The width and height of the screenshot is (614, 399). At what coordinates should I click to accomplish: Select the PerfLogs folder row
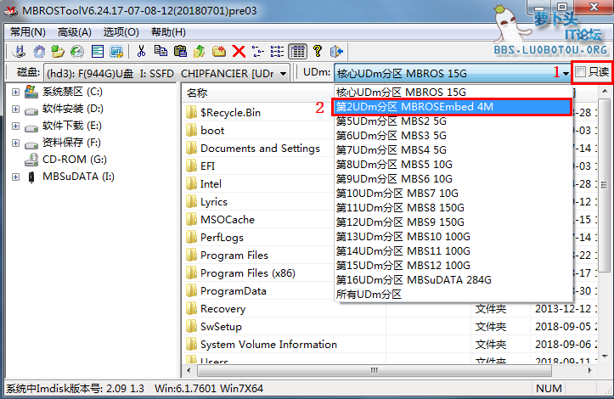(x=222, y=238)
